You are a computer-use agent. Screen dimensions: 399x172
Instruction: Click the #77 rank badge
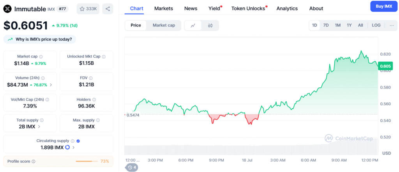point(63,9)
